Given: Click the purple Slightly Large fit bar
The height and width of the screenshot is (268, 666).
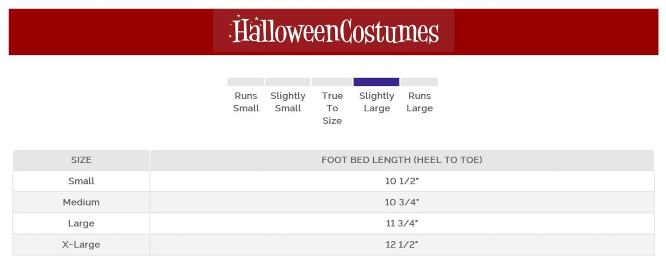Looking at the screenshot, I should 376,82.
